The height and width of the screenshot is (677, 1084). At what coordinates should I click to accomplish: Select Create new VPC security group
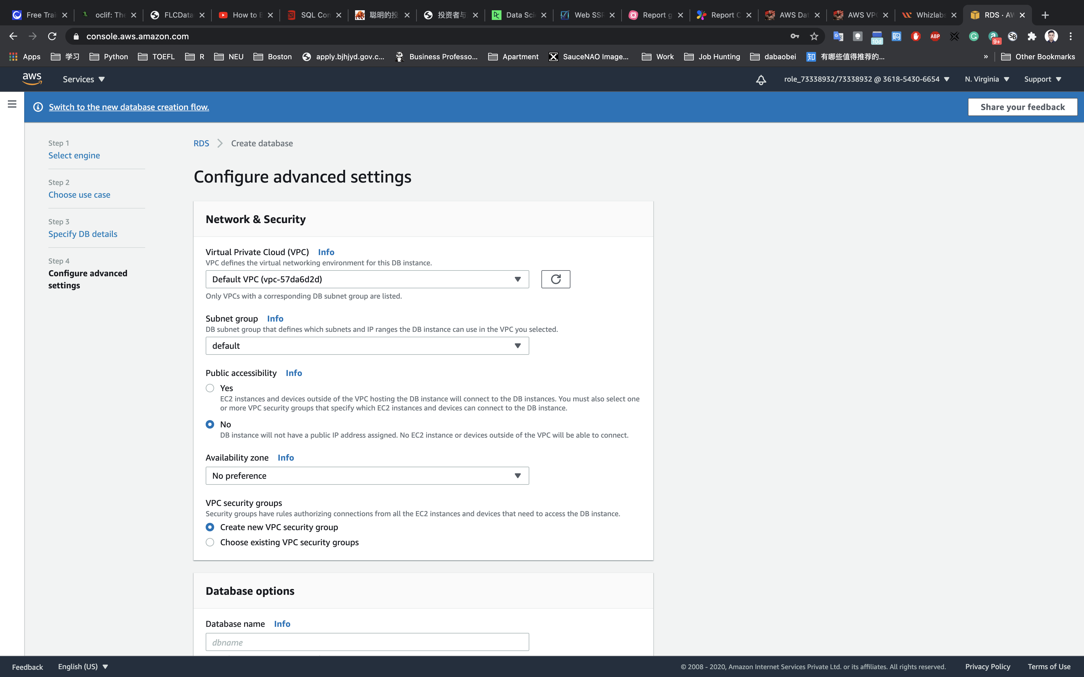point(210,527)
